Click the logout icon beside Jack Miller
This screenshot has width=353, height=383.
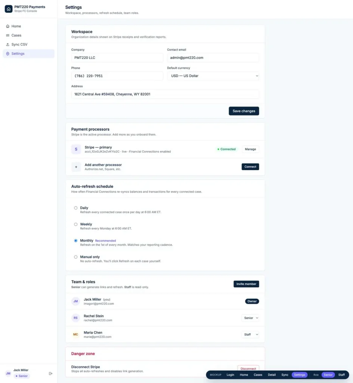coord(50,374)
